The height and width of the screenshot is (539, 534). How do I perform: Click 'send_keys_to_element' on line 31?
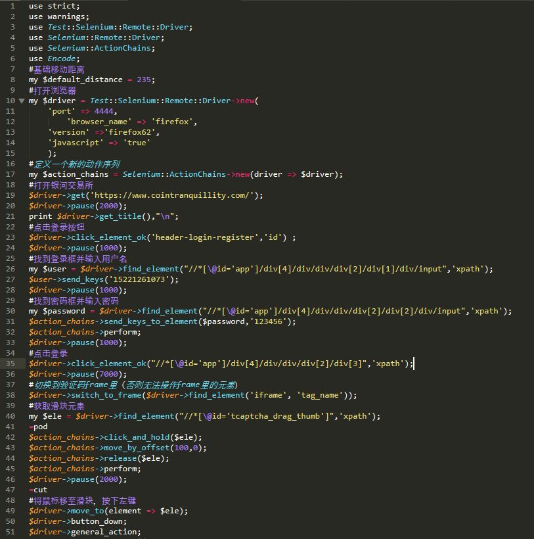[151, 321]
